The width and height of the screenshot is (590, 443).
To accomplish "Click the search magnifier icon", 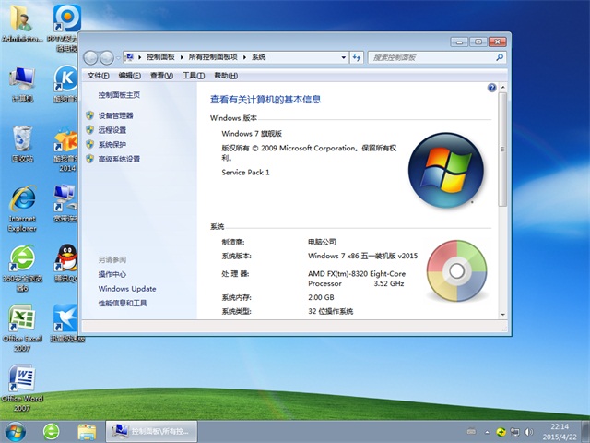I will (500, 57).
